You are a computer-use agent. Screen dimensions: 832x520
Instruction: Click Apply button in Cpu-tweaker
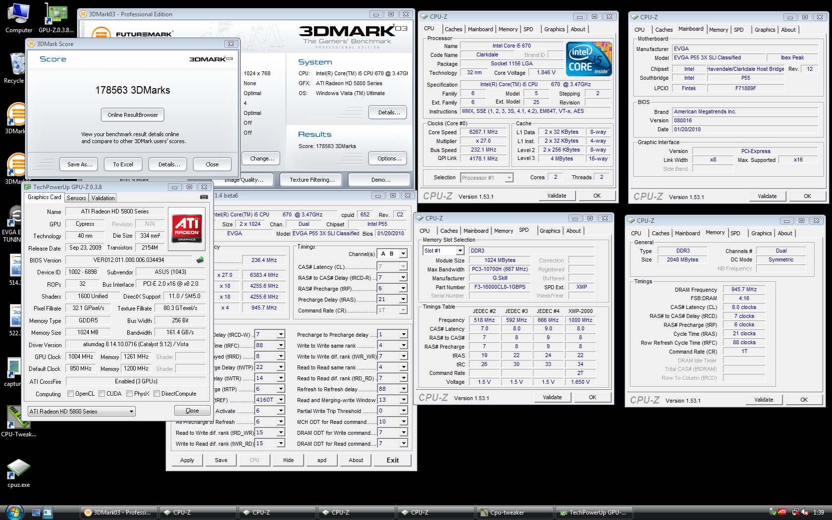(x=187, y=460)
